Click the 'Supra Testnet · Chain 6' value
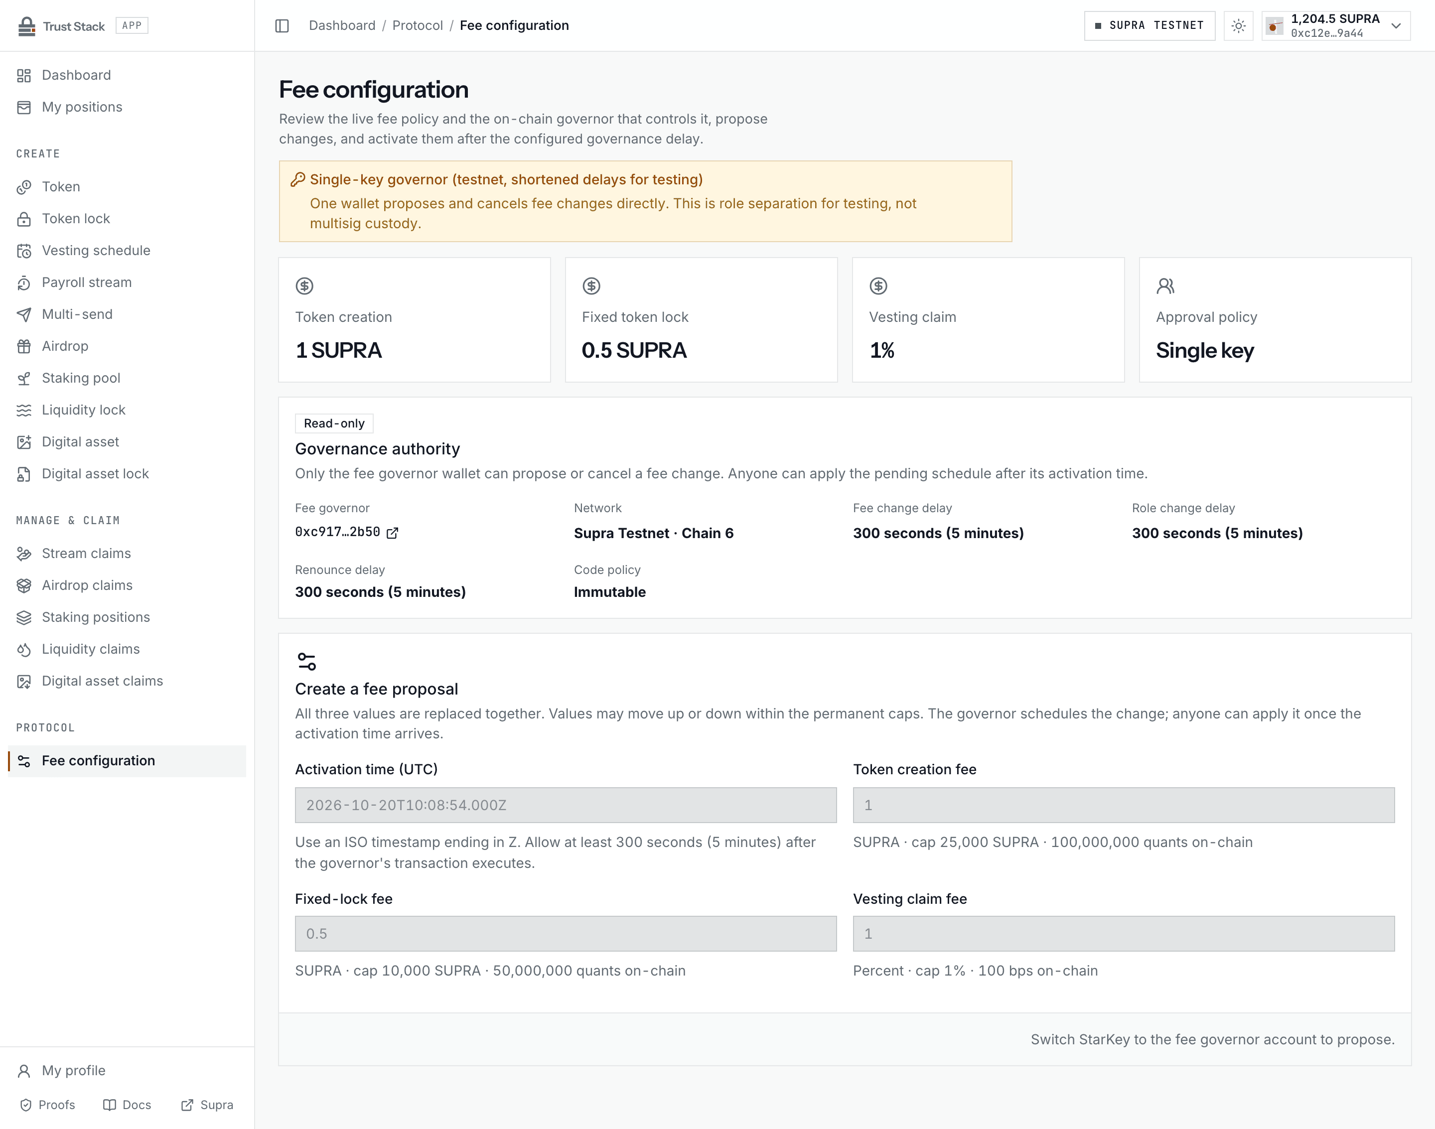The image size is (1435, 1129). [x=654, y=534]
